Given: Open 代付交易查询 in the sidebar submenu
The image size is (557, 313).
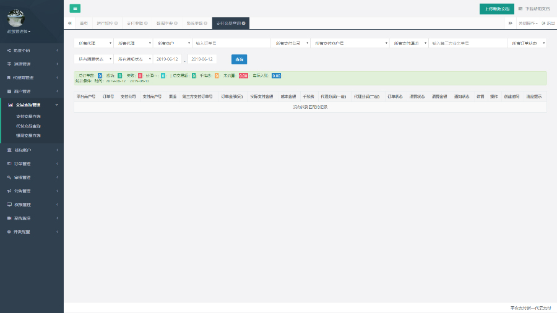Looking at the screenshot, I should pyautogui.click(x=28, y=126).
